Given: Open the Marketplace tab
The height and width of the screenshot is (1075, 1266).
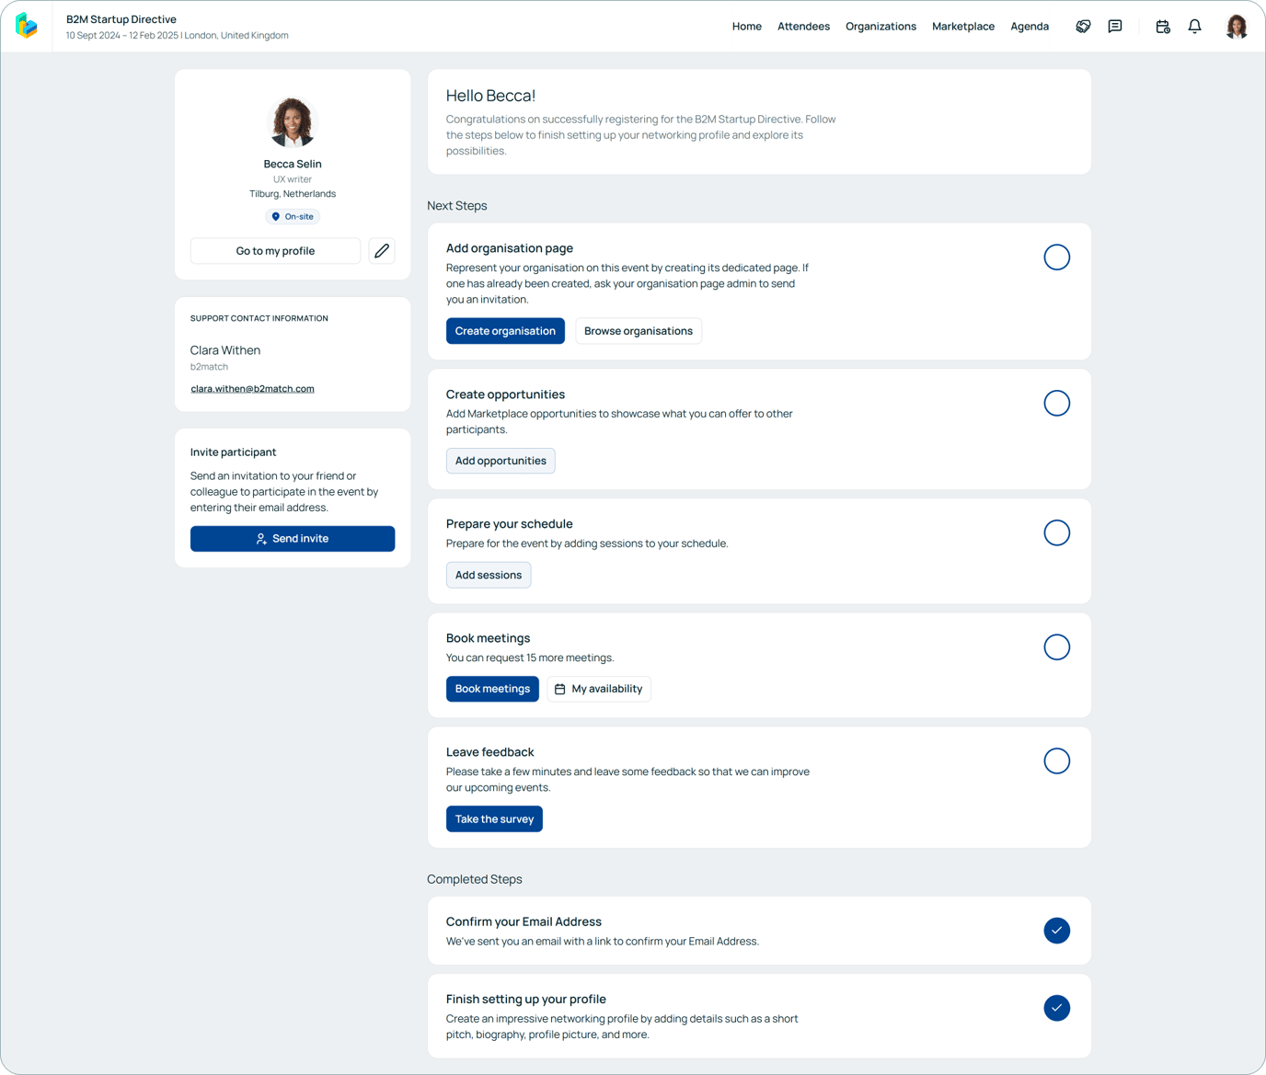Looking at the screenshot, I should (962, 26).
